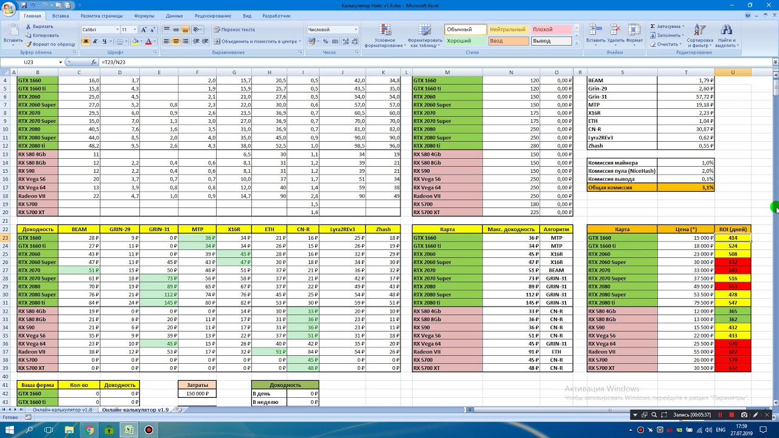Toggle bold formatting Ж
This screenshot has width=779, height=438.
pyautogui.click(x=85, y=41)
